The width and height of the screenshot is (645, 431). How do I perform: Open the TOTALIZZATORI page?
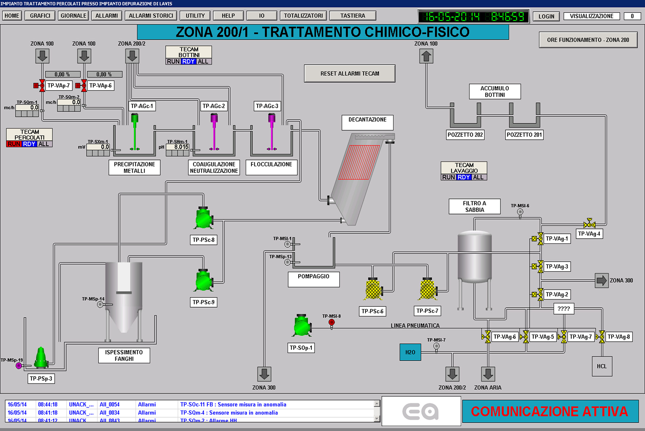click(303, 16)
